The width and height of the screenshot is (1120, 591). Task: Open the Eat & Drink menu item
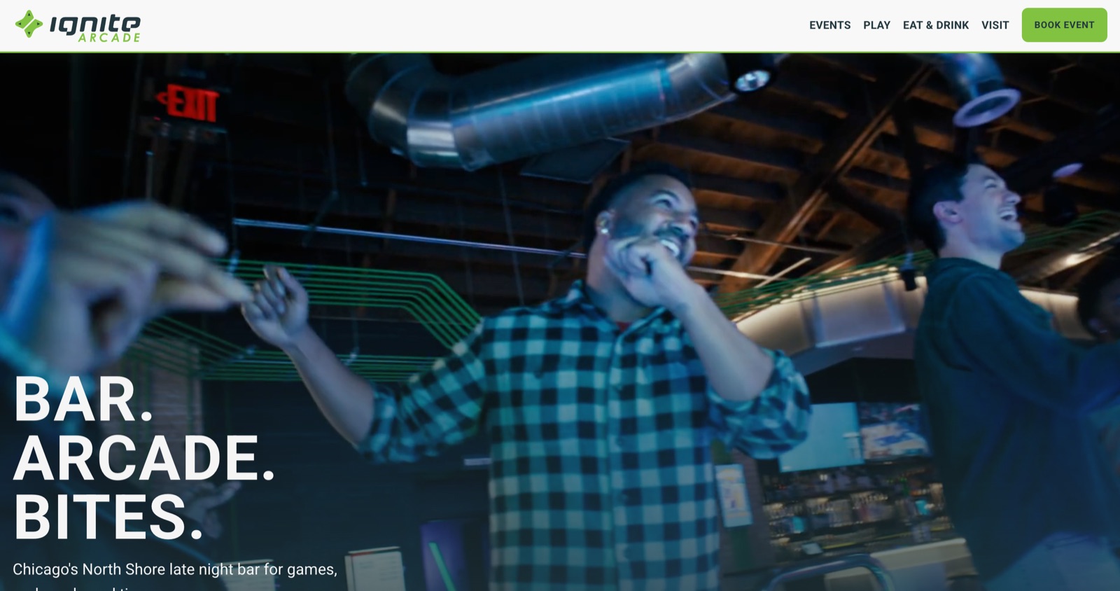coord(935,25)
